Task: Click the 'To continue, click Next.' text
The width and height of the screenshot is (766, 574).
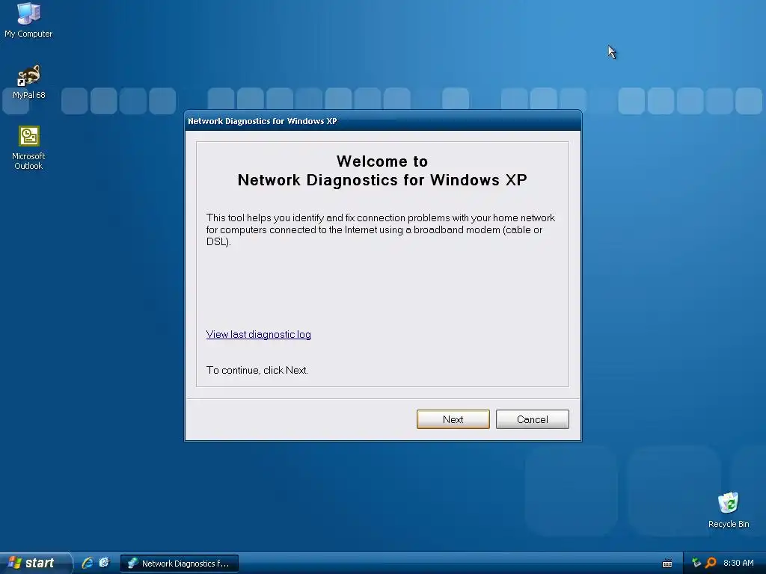Action: coord(257,370)
